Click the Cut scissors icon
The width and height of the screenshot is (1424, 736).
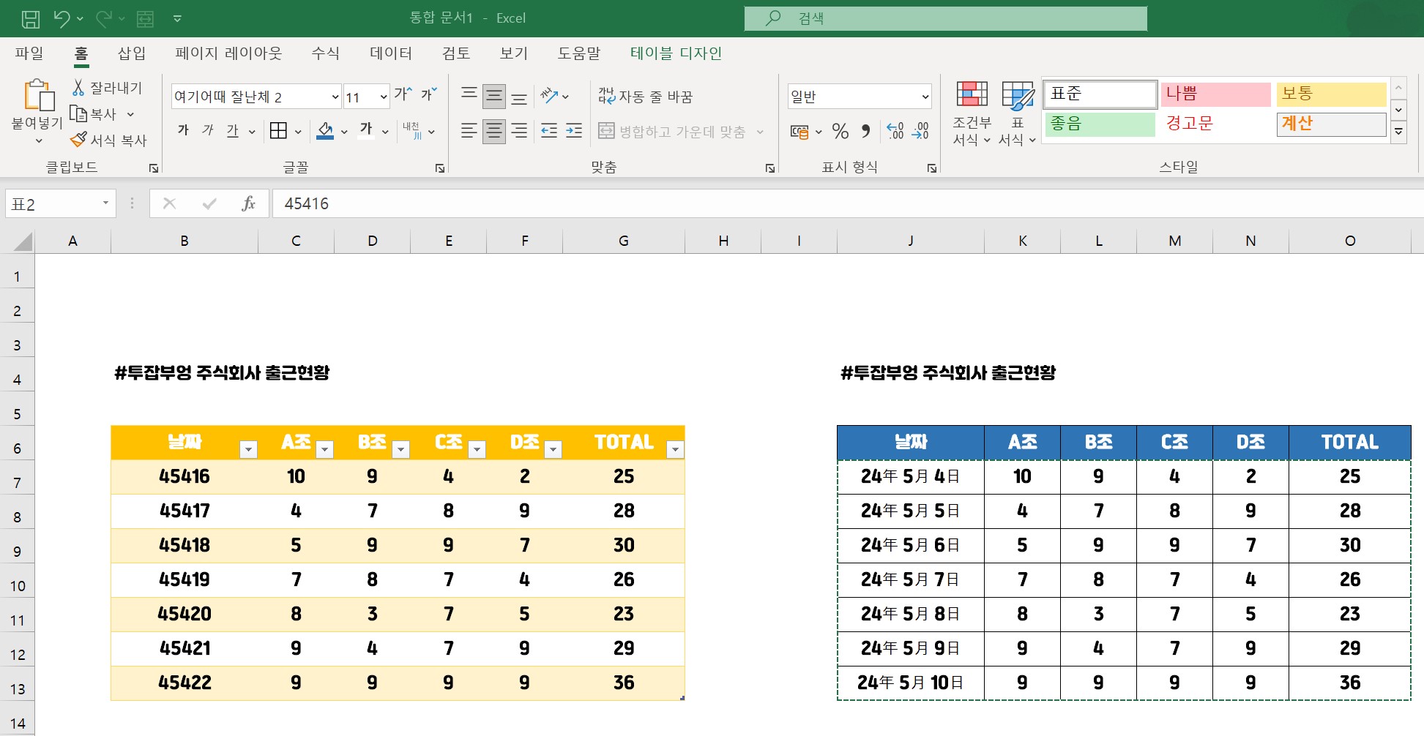78,88
